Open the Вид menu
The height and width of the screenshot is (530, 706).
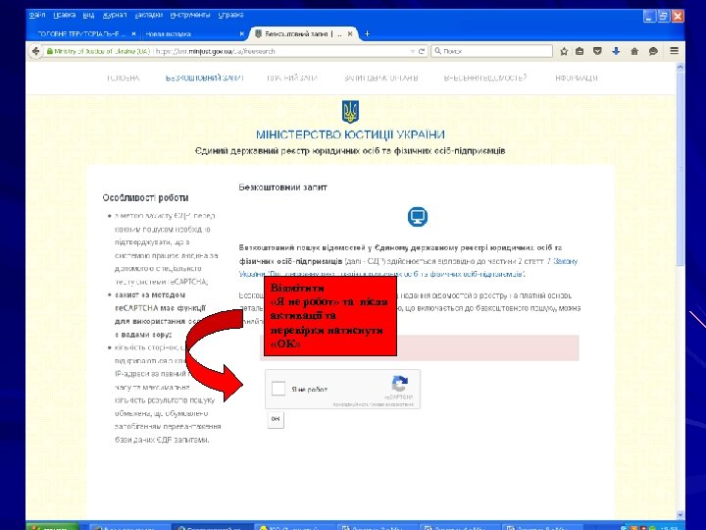point(88,15)
